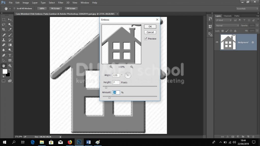260x146 pixels.
Task: Select the Clone Stamp tool
Action: (x=4, y=40)
